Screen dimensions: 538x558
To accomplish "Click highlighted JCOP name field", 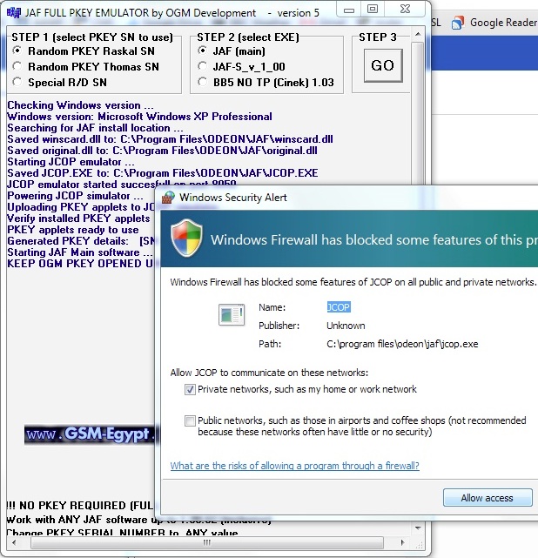I will click(x=339, y=307).
